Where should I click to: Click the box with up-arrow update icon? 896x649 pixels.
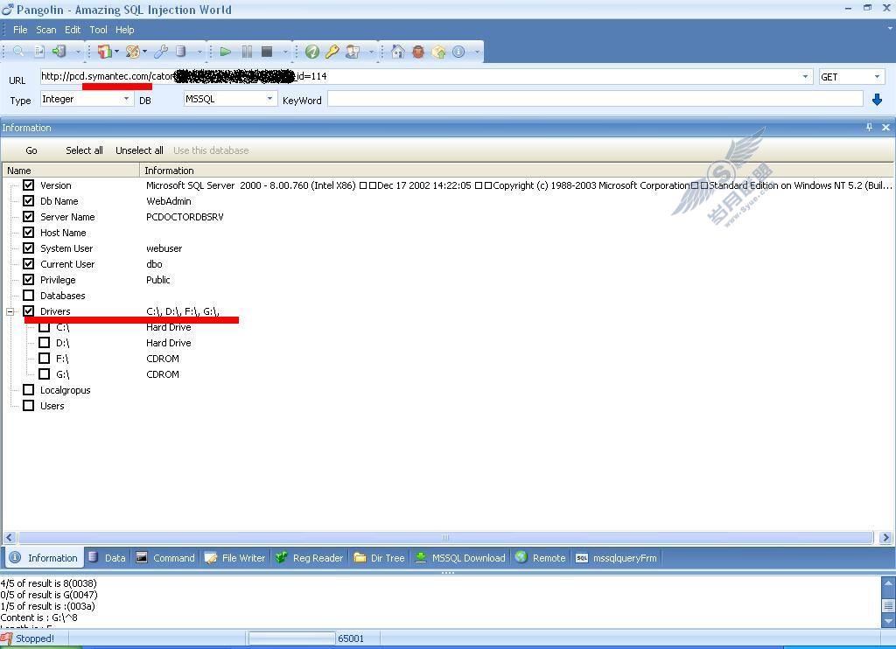click(x=439, y=52)
